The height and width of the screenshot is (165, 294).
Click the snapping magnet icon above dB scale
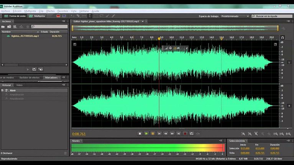click(x=283, y=38)
